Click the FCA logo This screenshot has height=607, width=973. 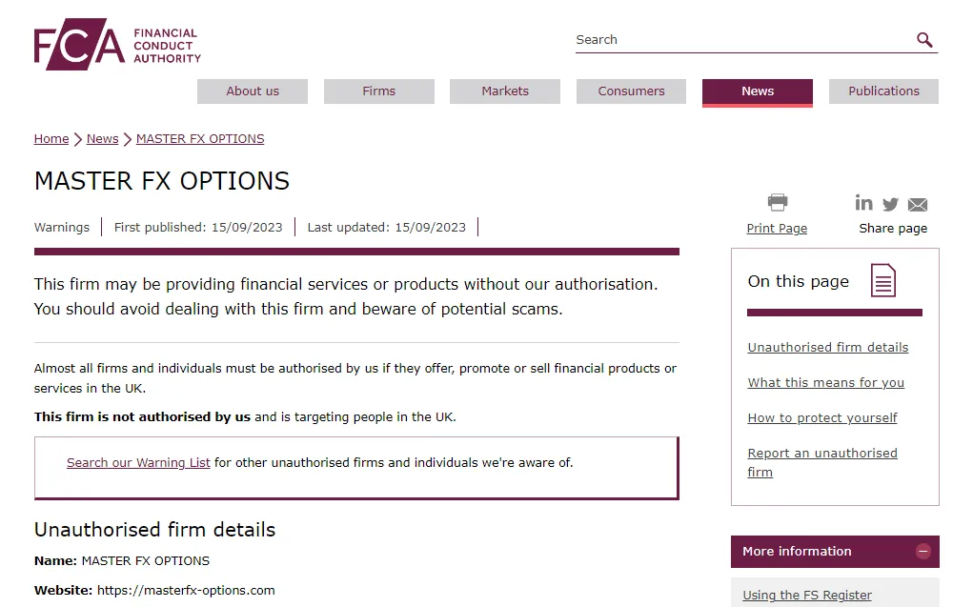118,44
